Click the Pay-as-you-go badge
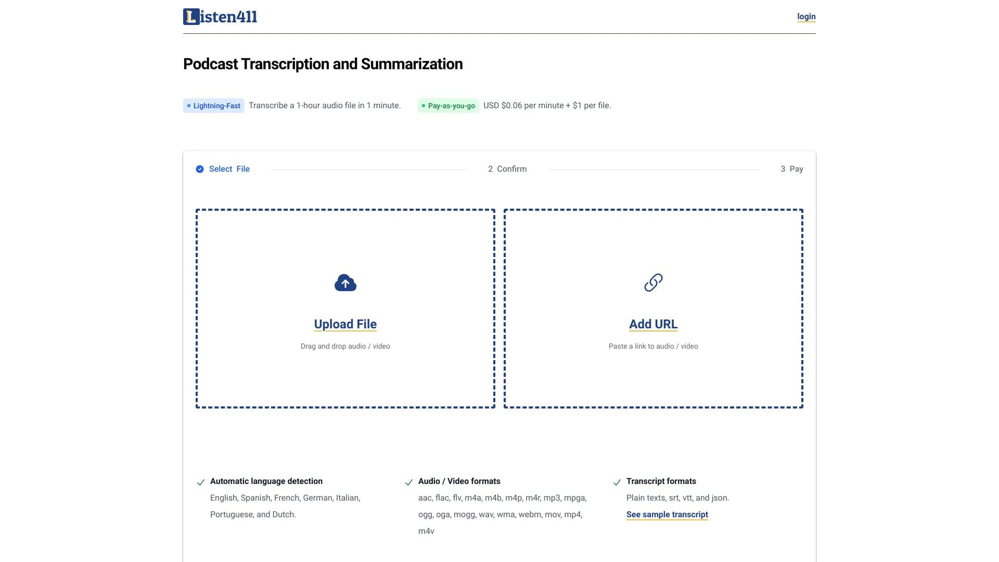This screenshot has height=562, width=999. pos(448,106)
